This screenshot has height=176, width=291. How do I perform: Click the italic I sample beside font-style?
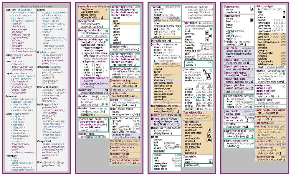[211, 161]
